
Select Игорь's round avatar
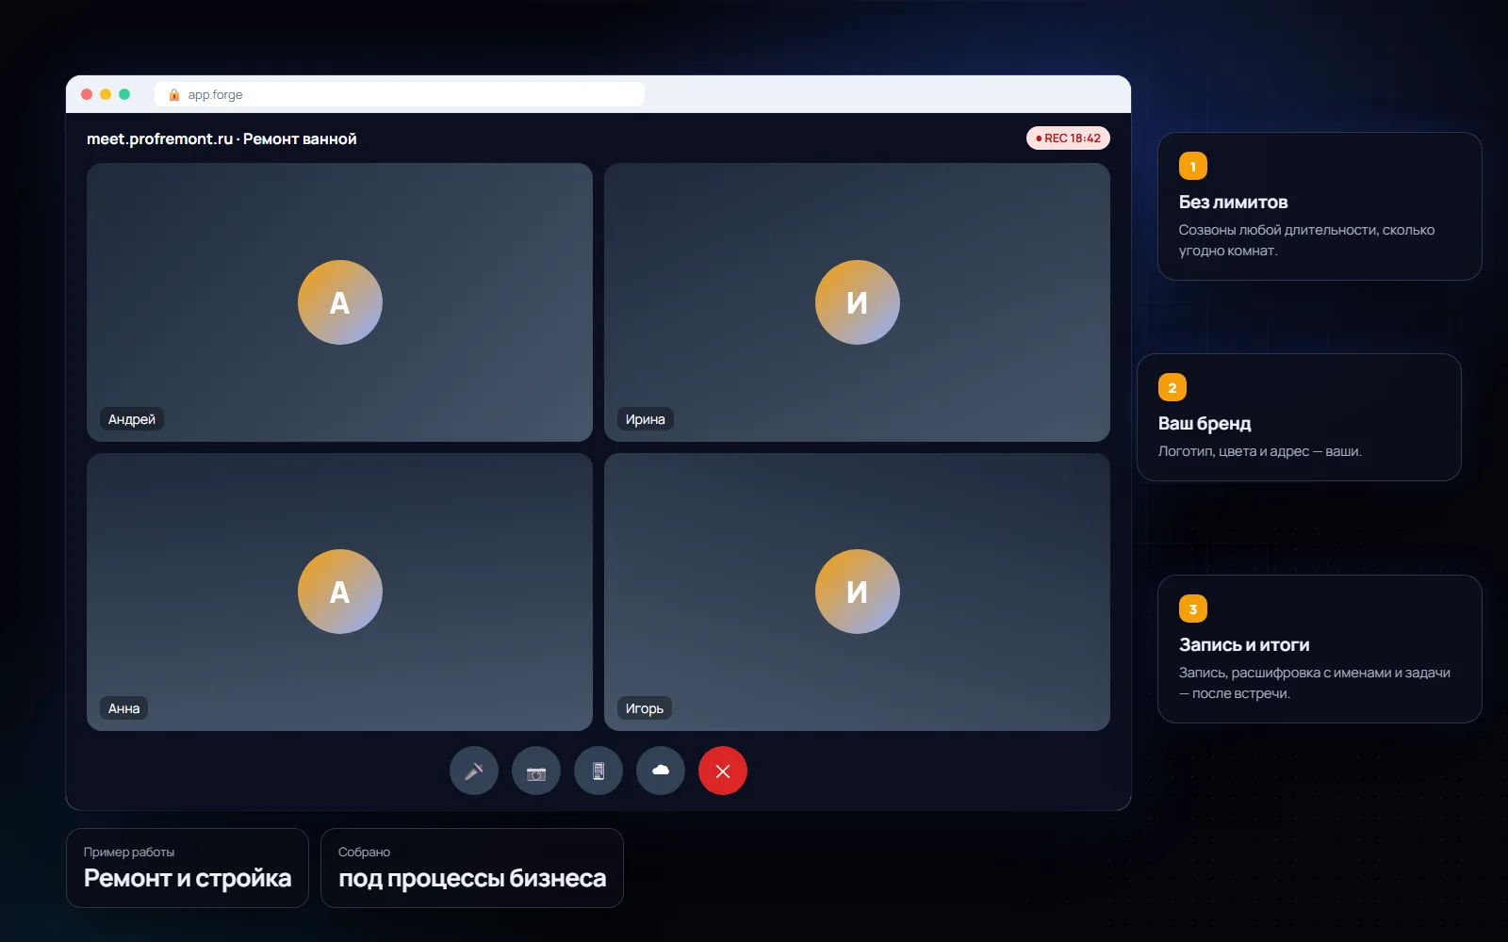(858, 592)
